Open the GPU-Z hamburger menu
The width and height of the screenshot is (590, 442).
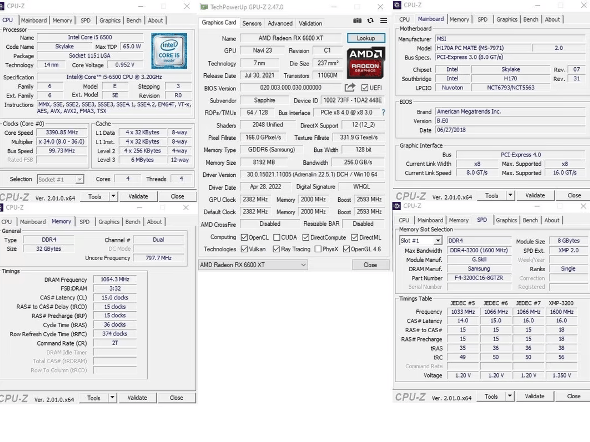[x=383, y=20]
